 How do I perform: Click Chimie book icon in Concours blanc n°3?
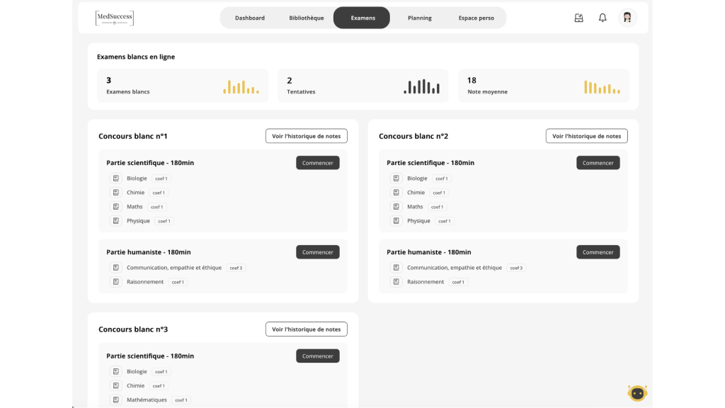pos(115,385)
